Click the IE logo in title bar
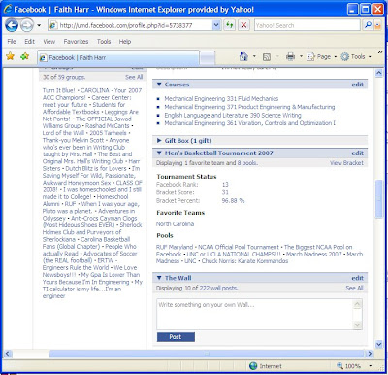 coord(7,9)
